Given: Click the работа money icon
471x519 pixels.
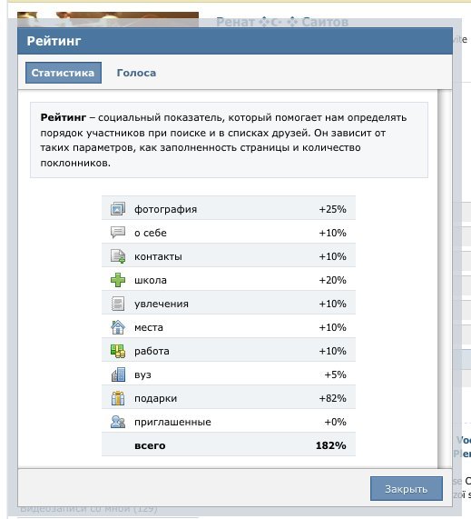Looking at the screenshot, I should point(118,351).
